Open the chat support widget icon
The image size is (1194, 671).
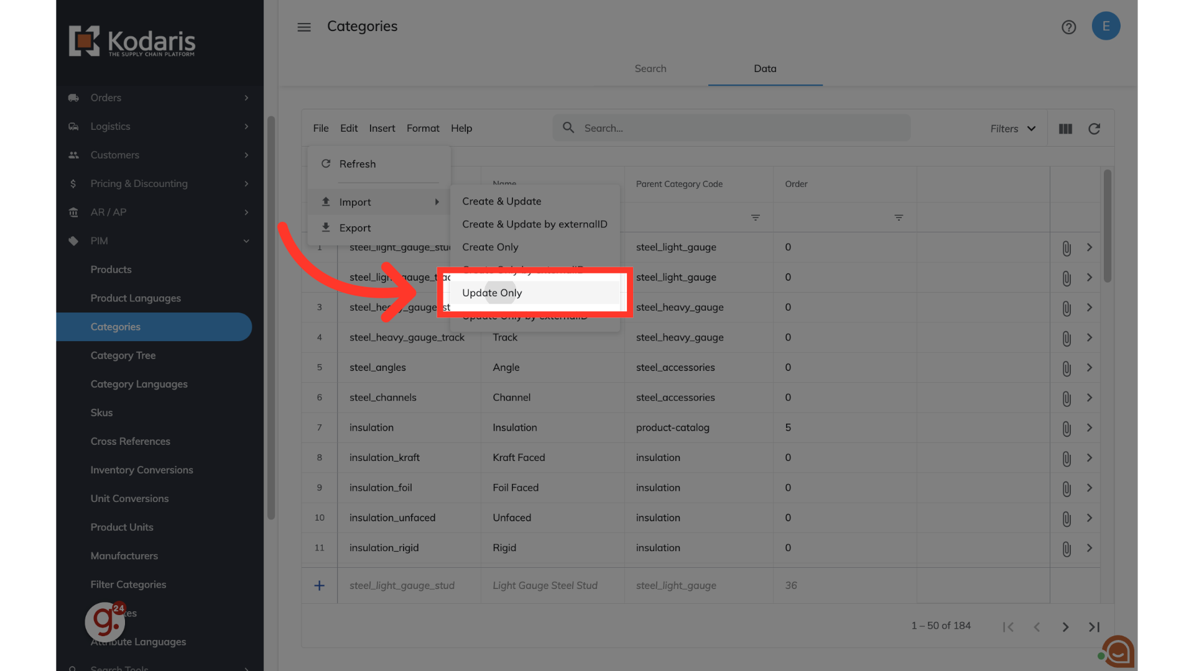coord(1118,652)
